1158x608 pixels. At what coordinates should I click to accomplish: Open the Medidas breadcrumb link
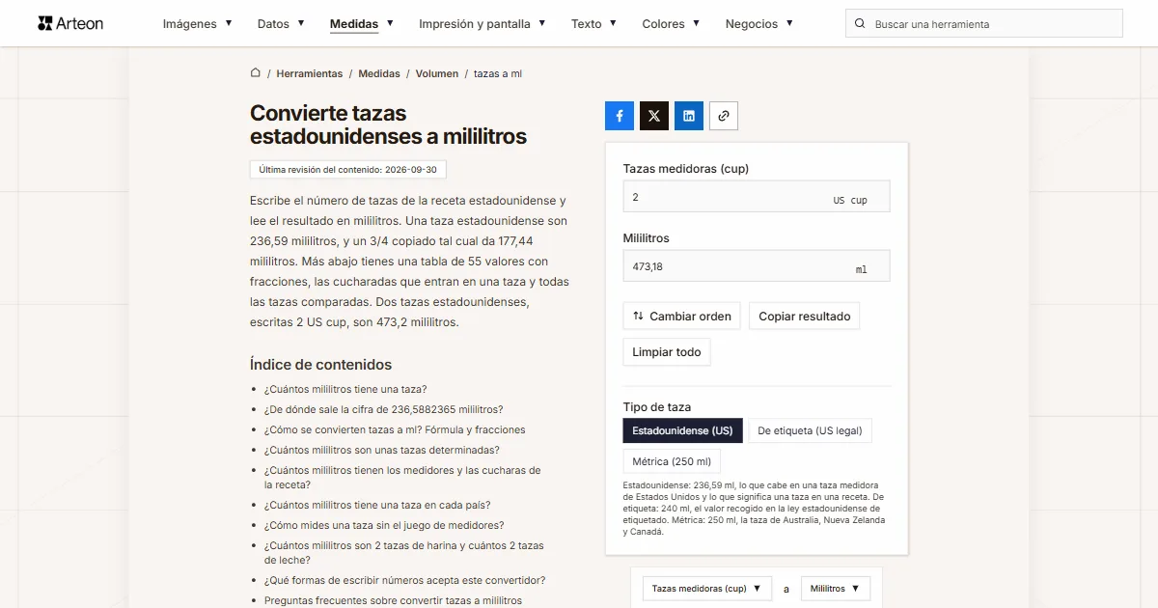tap(379, 73)
